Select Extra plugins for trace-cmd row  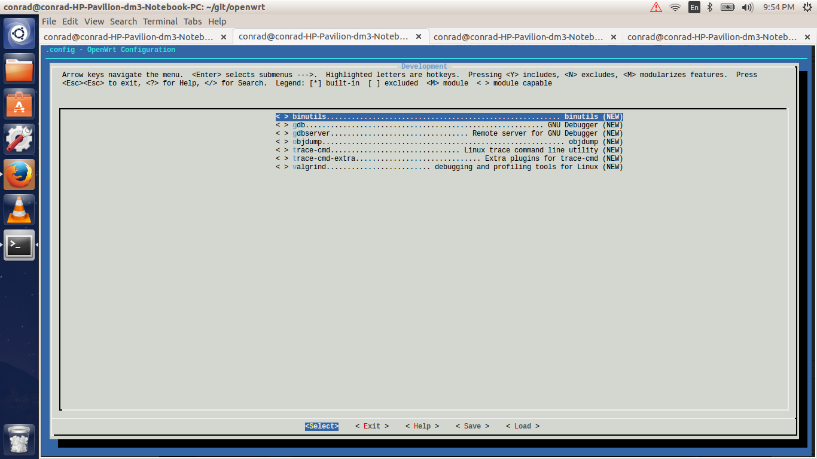449,159
